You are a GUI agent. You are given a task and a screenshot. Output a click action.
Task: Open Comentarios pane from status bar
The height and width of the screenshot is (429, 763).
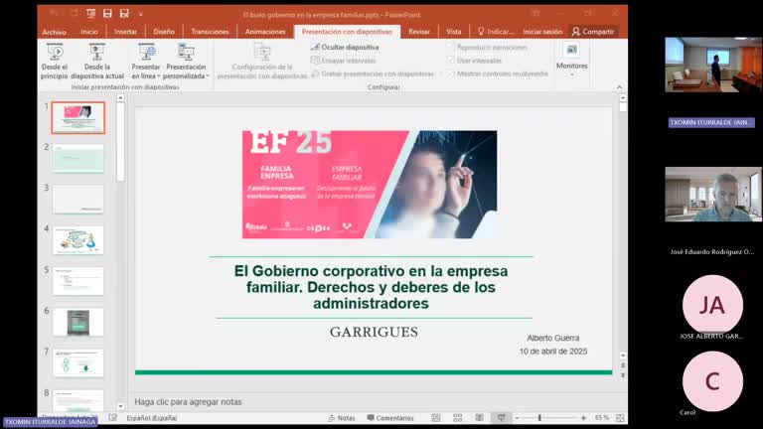coord(390,418)
